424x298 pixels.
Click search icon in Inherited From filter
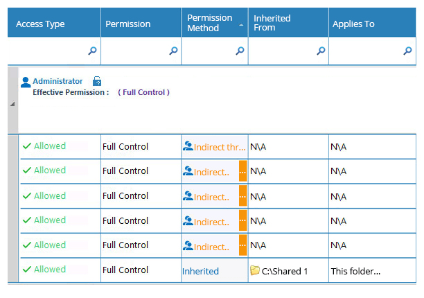tap(321, 51)
